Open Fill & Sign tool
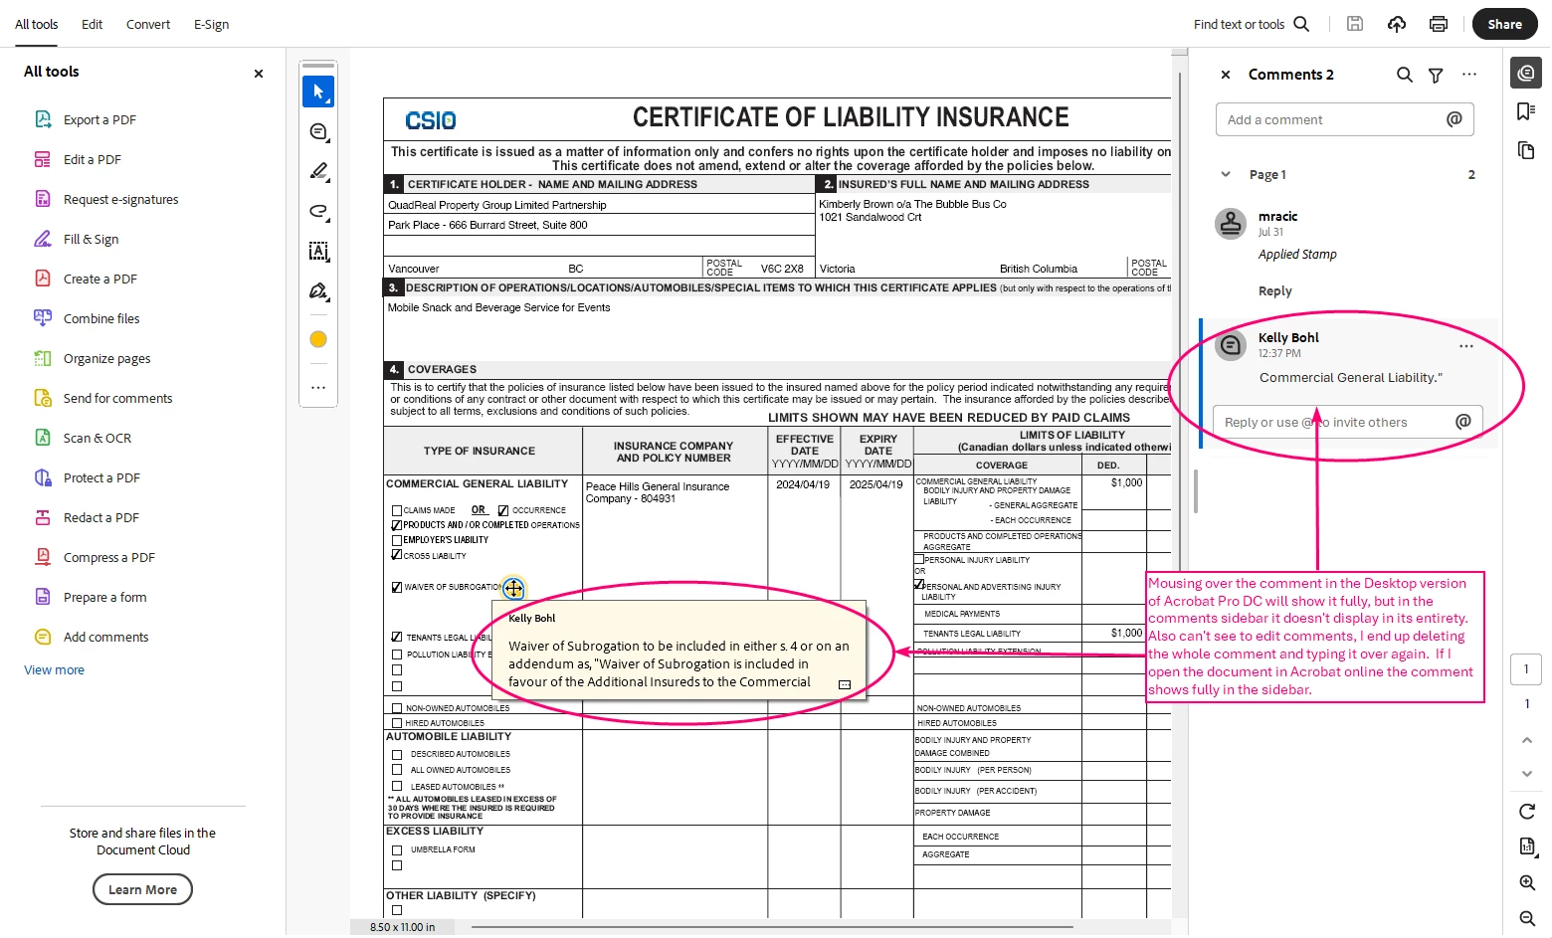The width and height of the screenshot is (1552, 938). [91, 239]
